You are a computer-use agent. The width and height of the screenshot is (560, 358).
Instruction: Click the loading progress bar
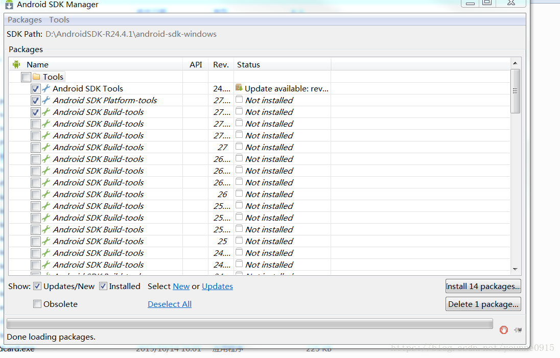pos(250,324)
